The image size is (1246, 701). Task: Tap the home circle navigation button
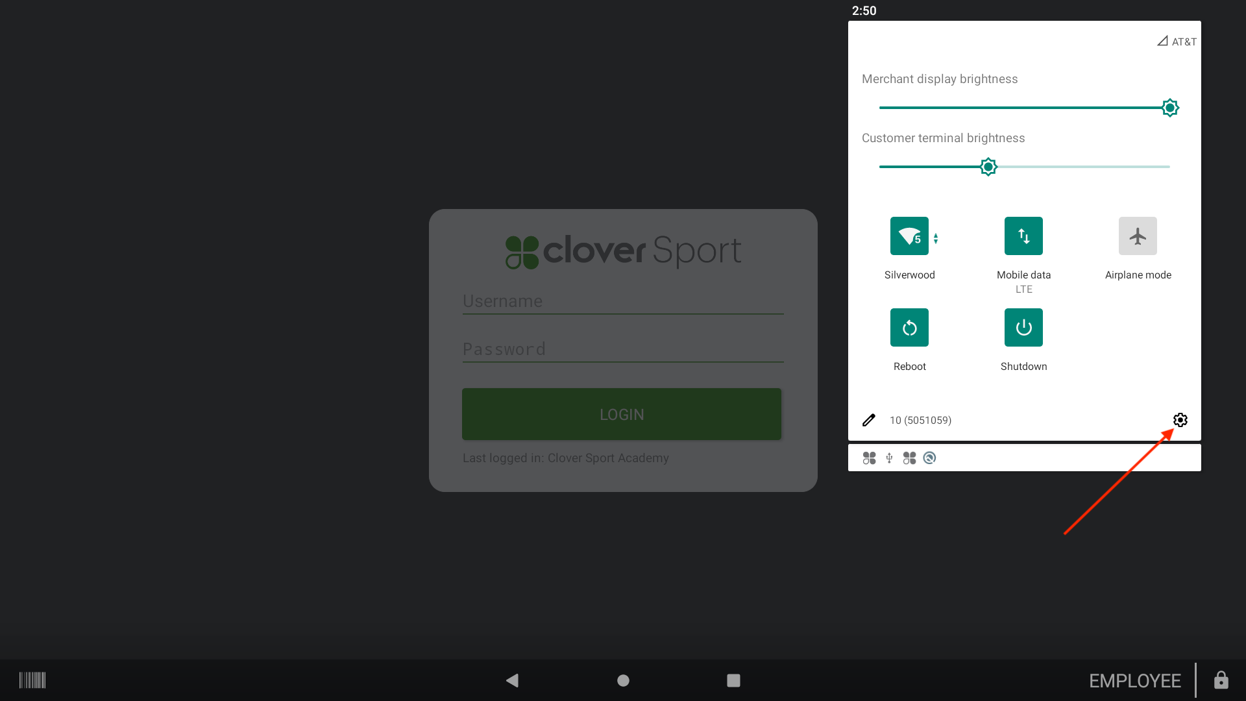(x=623, y=680)
